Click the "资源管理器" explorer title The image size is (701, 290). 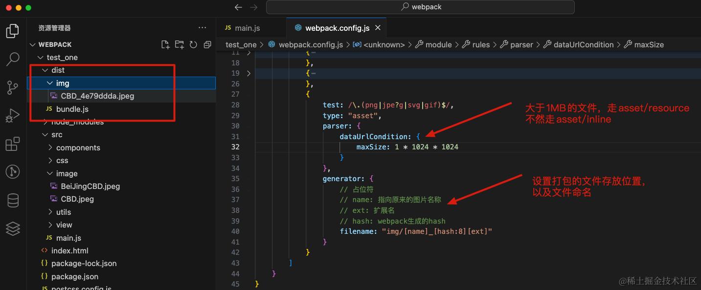(55, 28)
